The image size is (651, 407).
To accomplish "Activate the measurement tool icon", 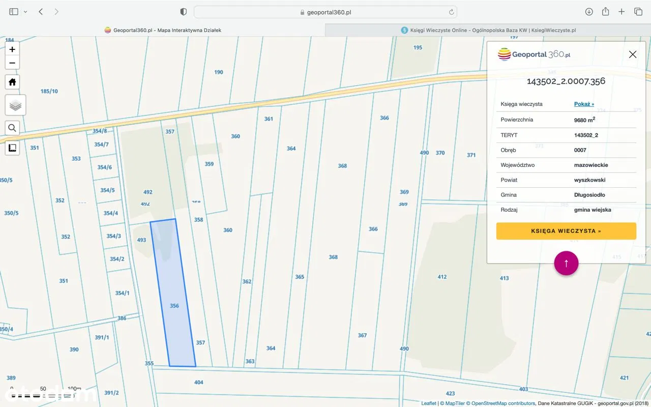I will point(12,148).
